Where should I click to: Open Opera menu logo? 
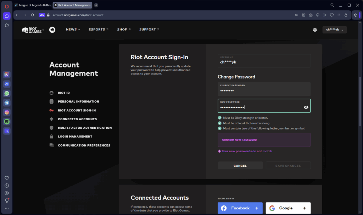click(x=7, y=6)
